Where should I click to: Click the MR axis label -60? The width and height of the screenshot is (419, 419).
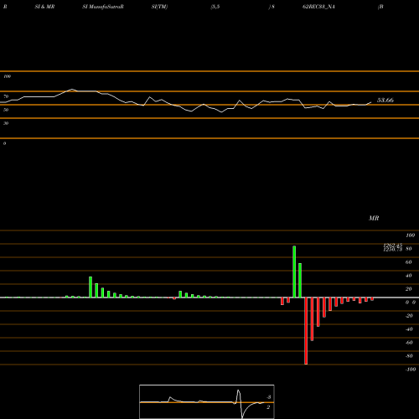tap(409, 343)
